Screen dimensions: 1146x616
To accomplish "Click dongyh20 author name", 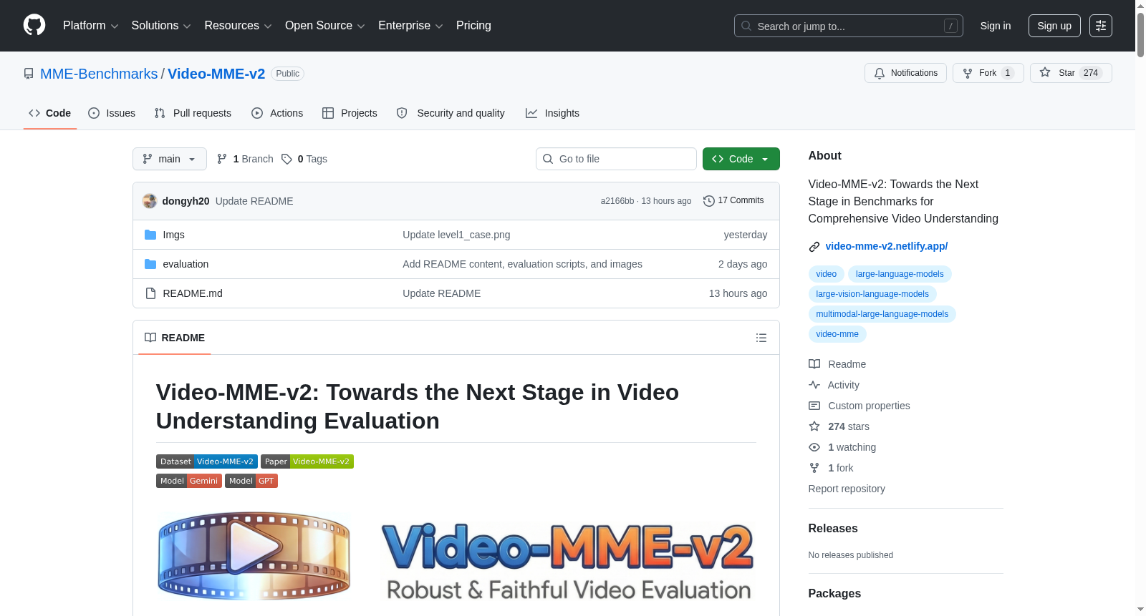I will 186,201.
